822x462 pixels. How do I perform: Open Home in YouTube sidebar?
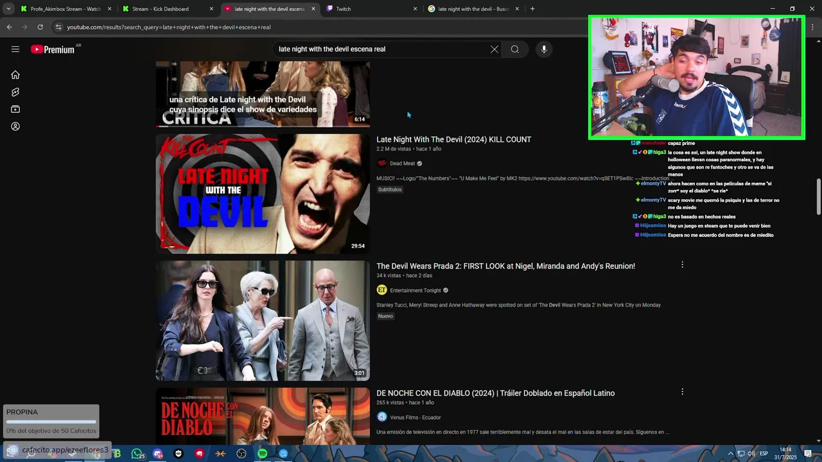click(15, 74)
